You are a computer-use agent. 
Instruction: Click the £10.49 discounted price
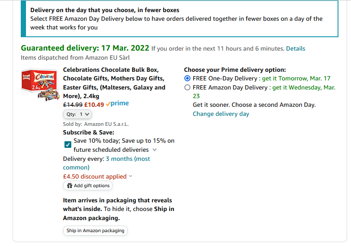pyautogui.click(x=94, y=105)
